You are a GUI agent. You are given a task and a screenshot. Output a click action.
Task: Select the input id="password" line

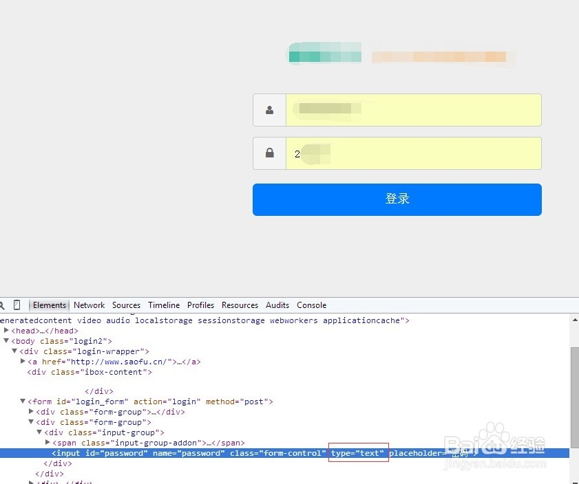click(284, 453)
